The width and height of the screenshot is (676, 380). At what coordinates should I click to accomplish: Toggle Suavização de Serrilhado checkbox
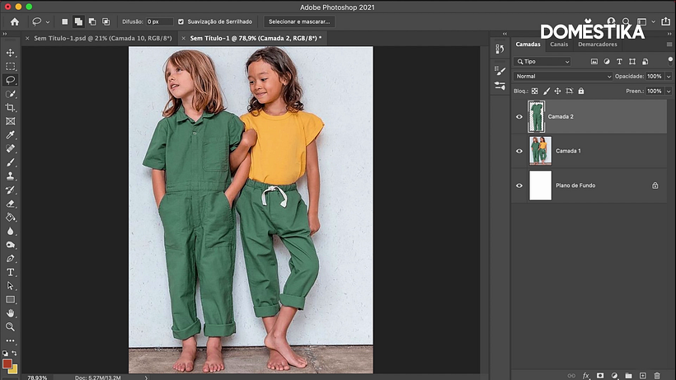(x=181, y=21)
